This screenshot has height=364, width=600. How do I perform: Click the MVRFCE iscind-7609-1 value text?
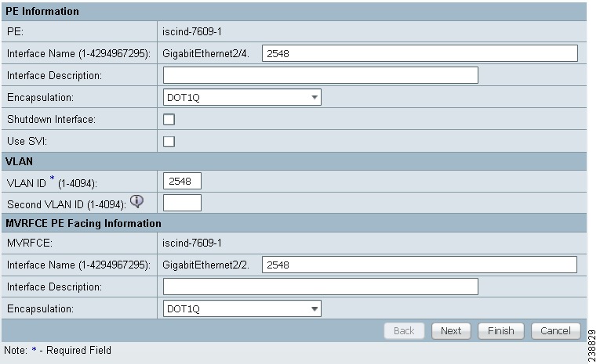point(192,243)
